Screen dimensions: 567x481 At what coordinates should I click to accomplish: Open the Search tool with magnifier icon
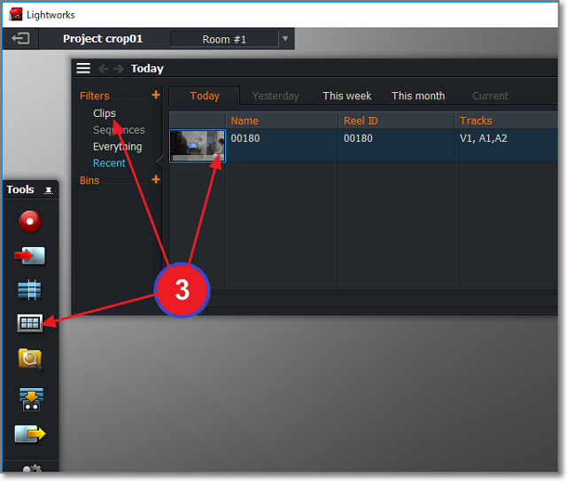pyautogui.click(x=30, y=359)
